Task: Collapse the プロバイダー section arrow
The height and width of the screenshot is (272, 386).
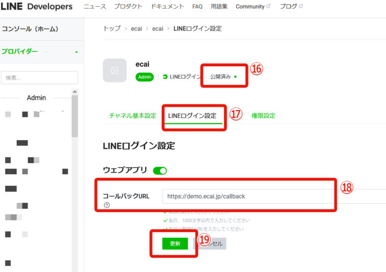Action: tap(76, 52)
